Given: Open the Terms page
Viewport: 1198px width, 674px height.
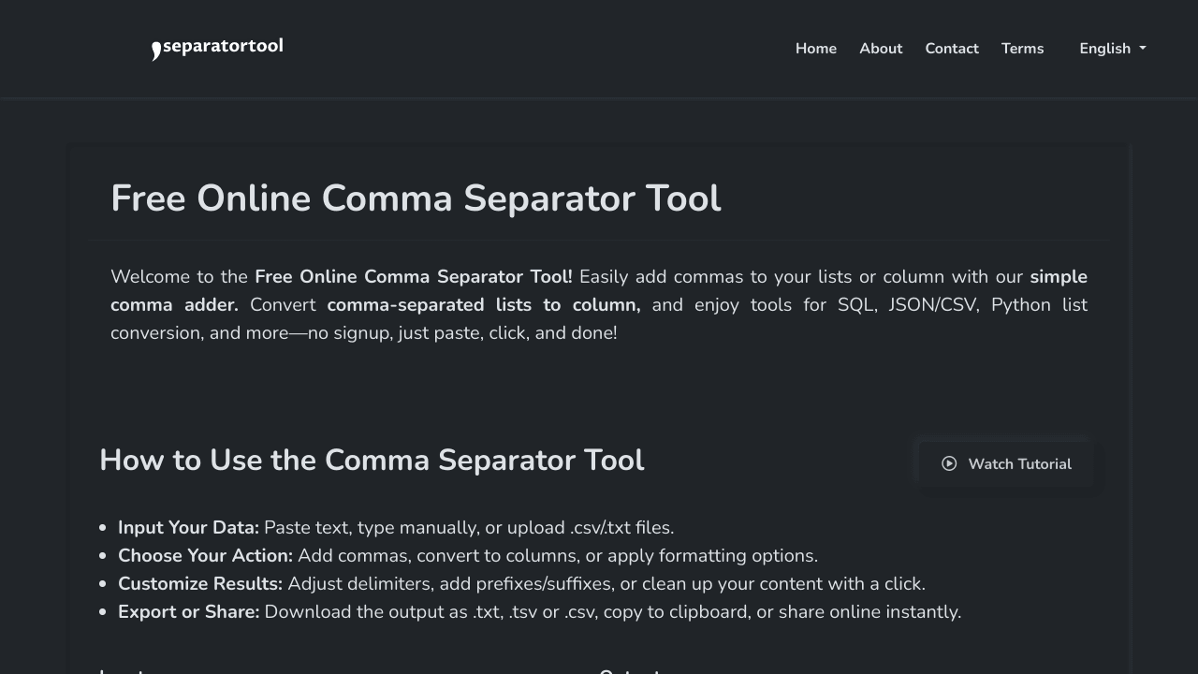Looking at the screenshot, I should [x=1022, y=49].
